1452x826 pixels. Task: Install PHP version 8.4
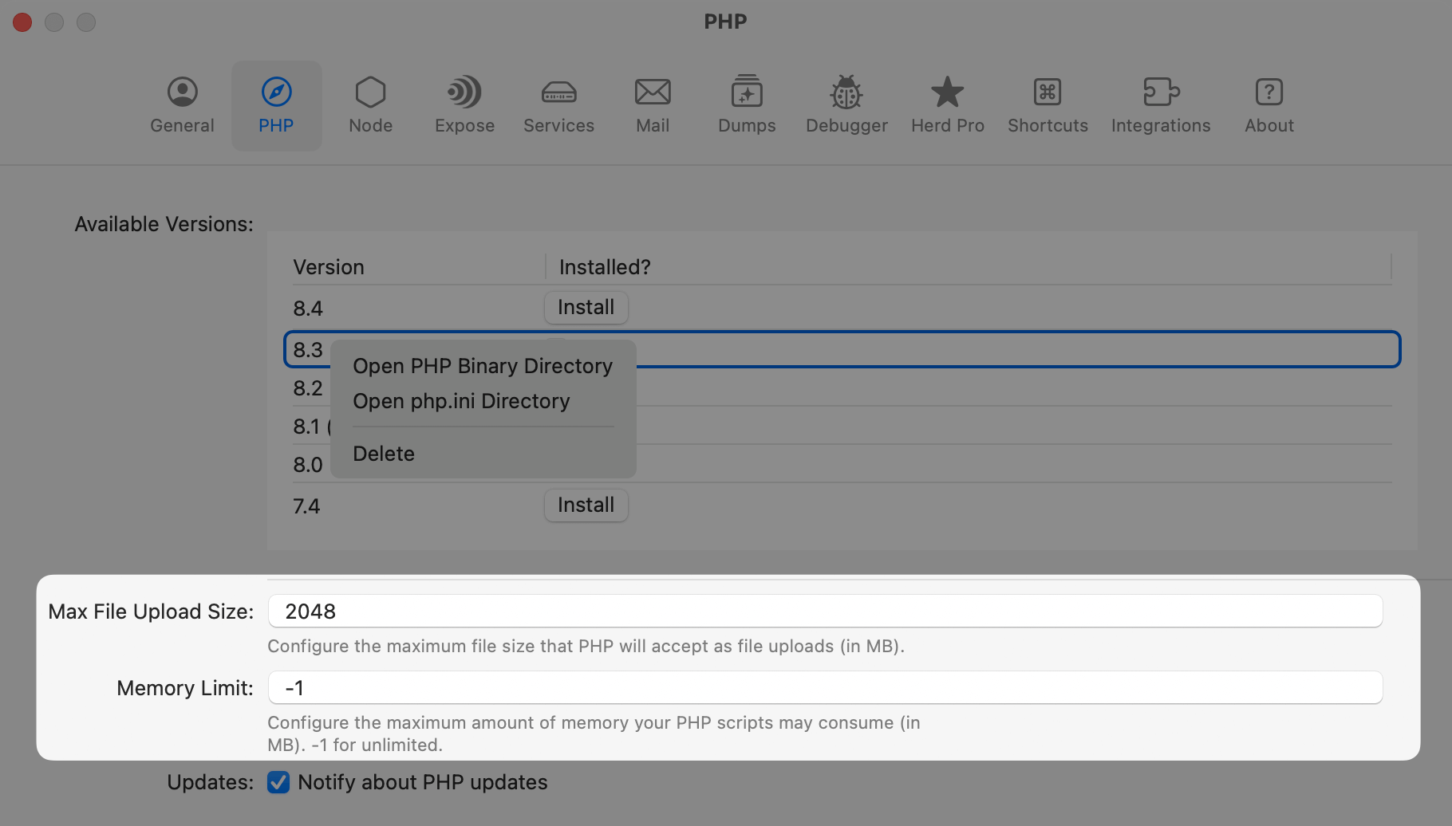[x=586, y=307]
